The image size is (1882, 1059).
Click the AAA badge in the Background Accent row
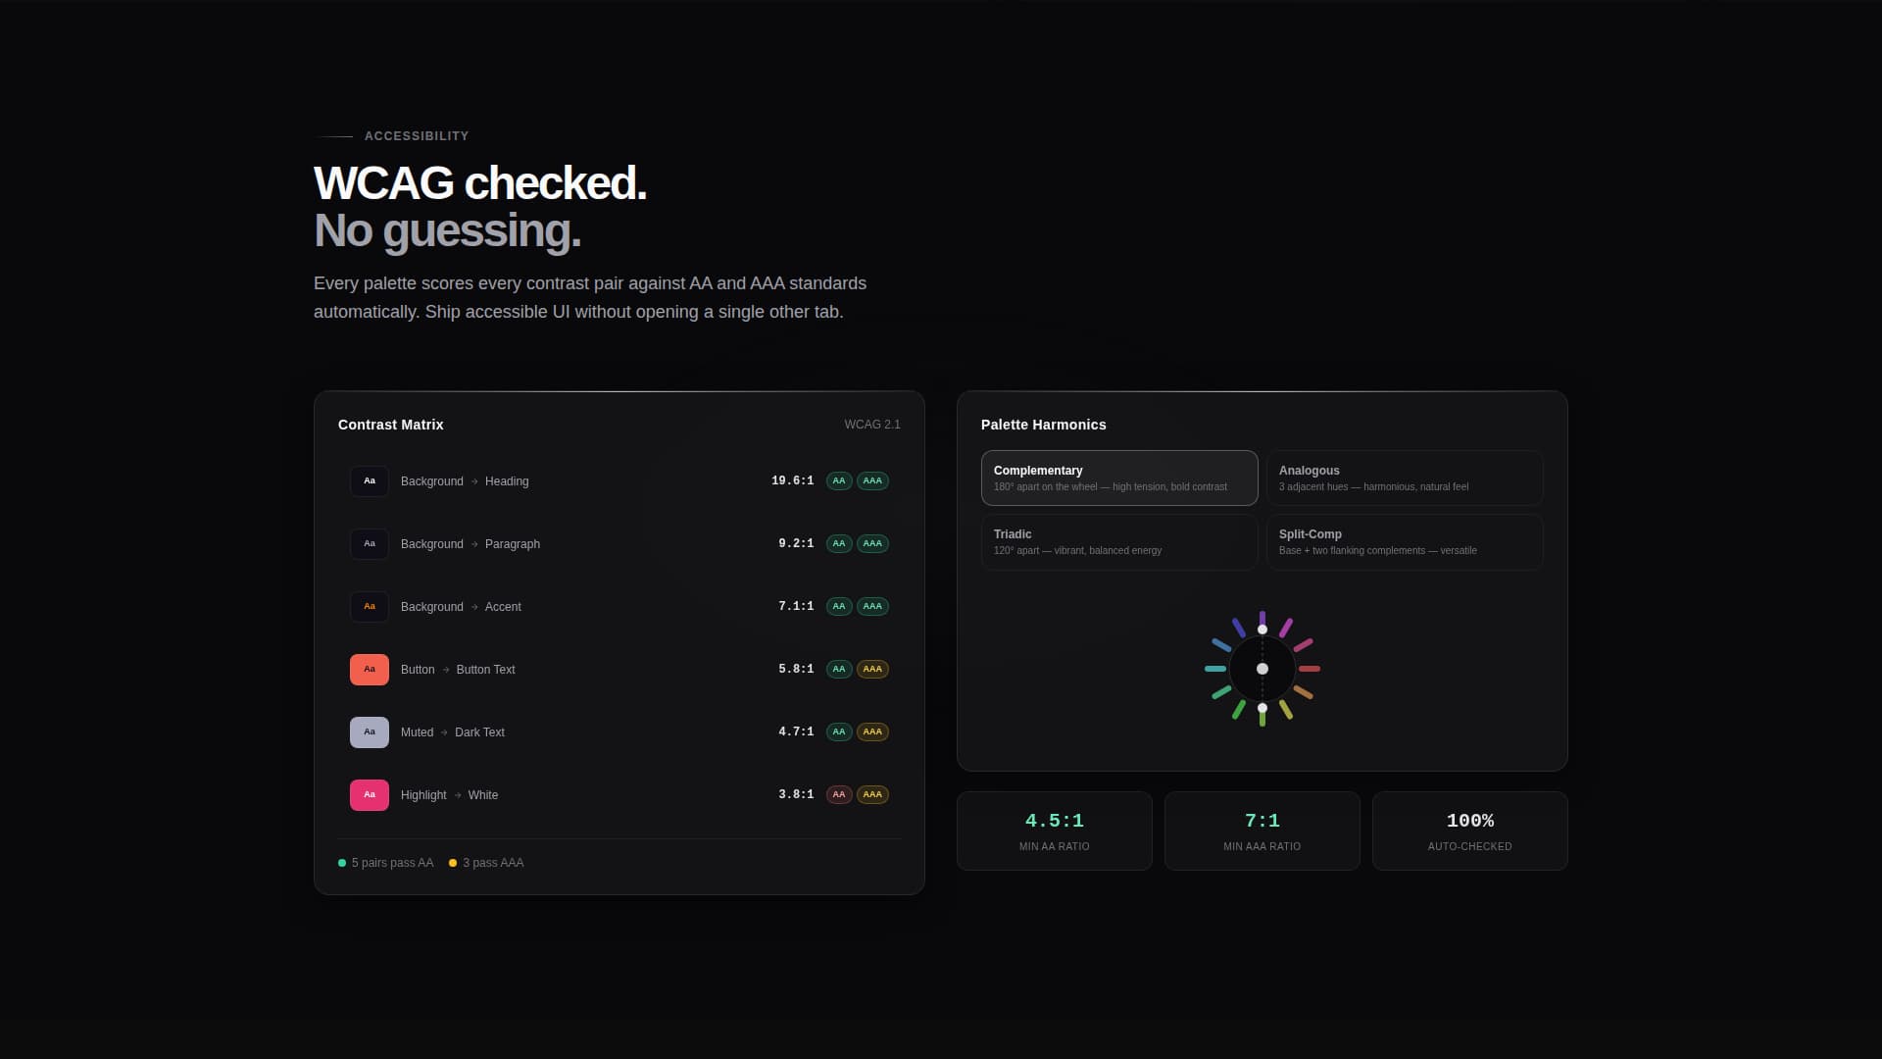pos(872,607)
